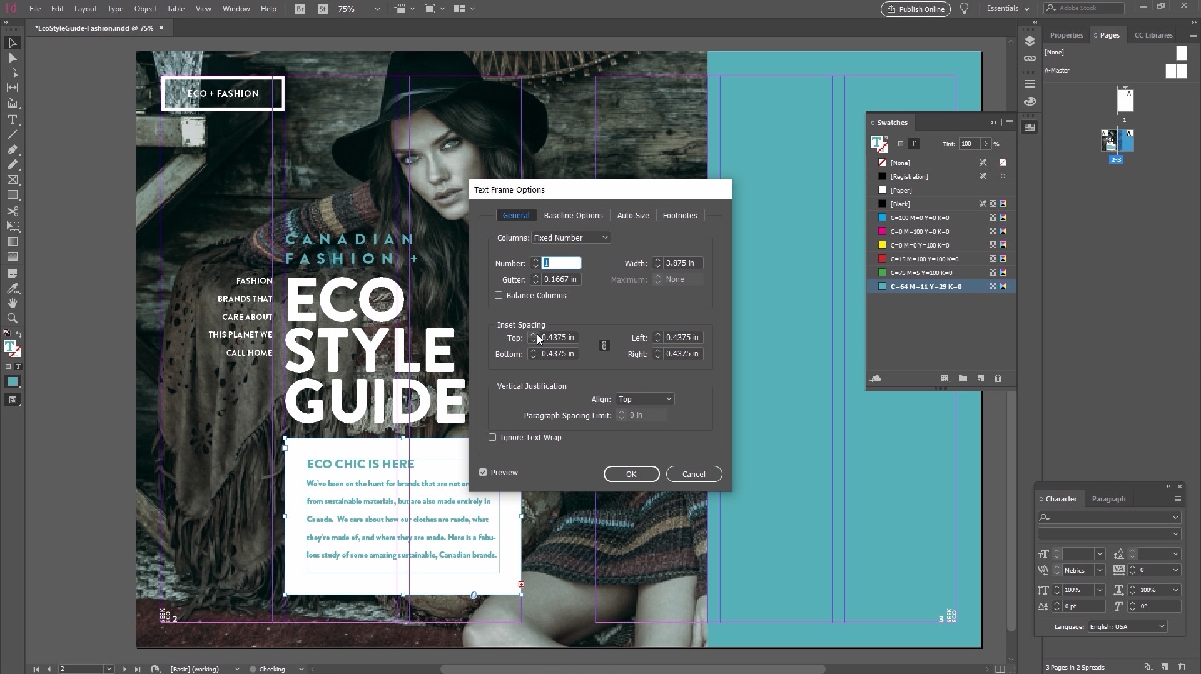Click inside the Gutter value field
1201x674 pixels.
click(560, 279)
